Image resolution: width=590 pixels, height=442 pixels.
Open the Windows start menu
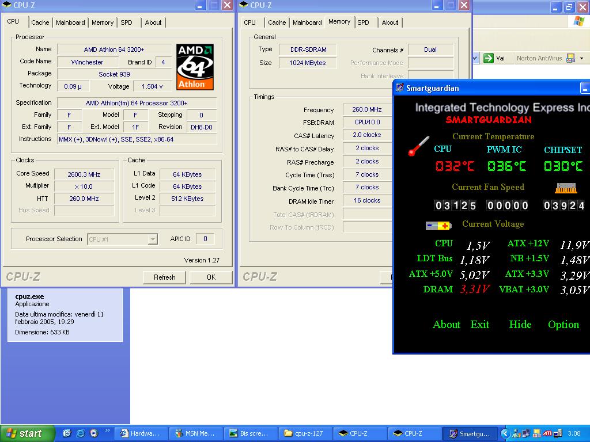point(28,433)
